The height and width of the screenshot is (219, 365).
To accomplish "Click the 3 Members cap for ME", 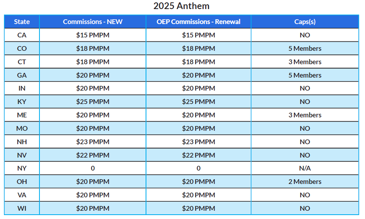I will pyautogui.click(x=305, y=115).
